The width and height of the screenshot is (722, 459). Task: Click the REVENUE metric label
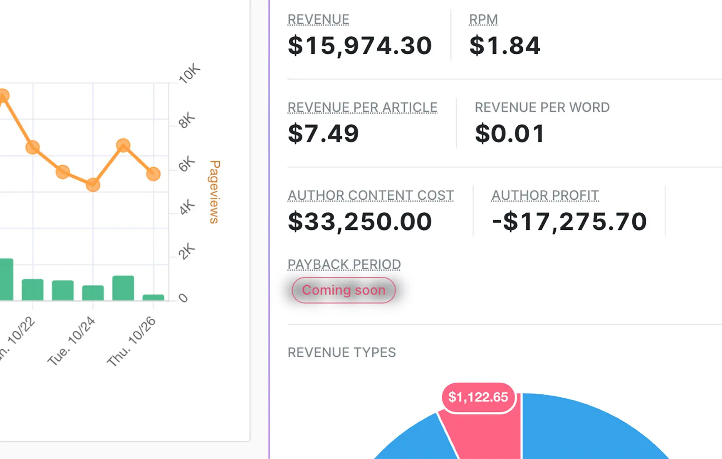pos(318,20)
